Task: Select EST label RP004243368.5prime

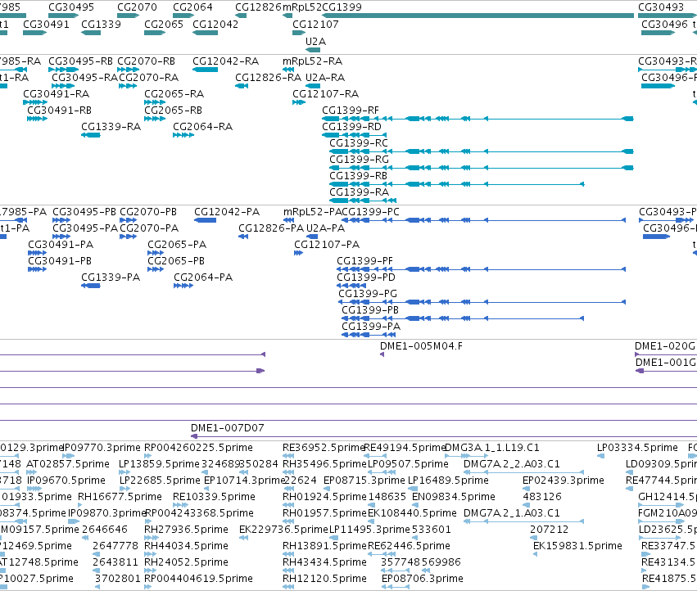Action: click(199, 512)
